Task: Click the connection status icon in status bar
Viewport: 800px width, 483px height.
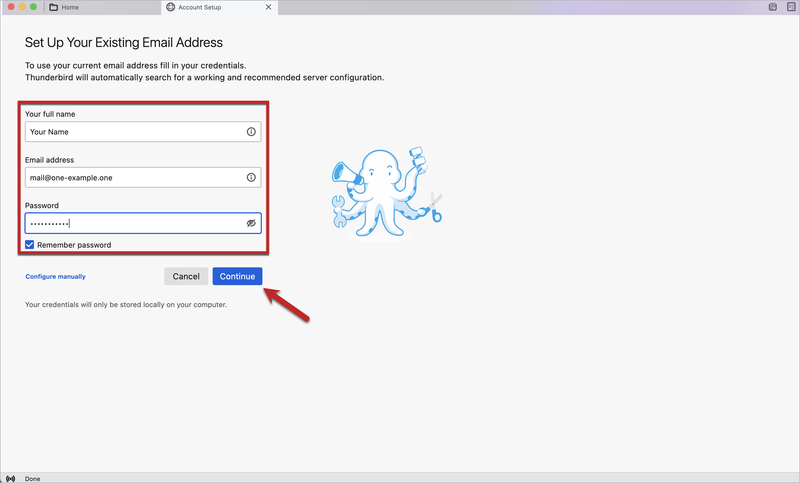Action: tap(10, 479)
